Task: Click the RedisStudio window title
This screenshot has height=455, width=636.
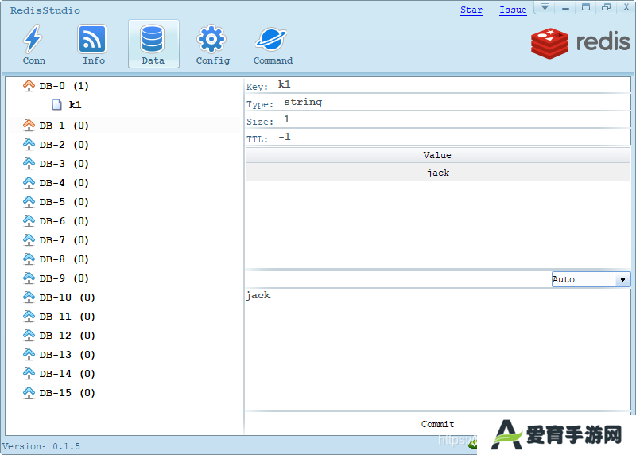Action: 45,10
